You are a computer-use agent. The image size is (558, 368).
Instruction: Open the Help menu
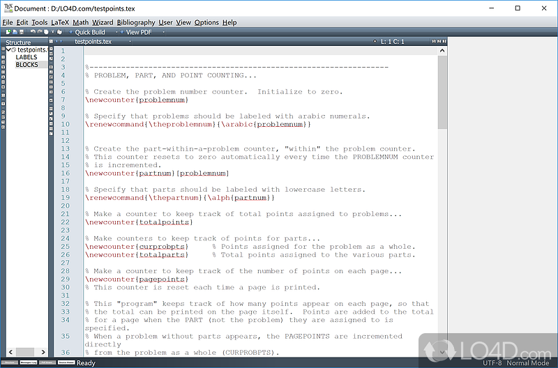pyautogui.click(x=229, y=22)
